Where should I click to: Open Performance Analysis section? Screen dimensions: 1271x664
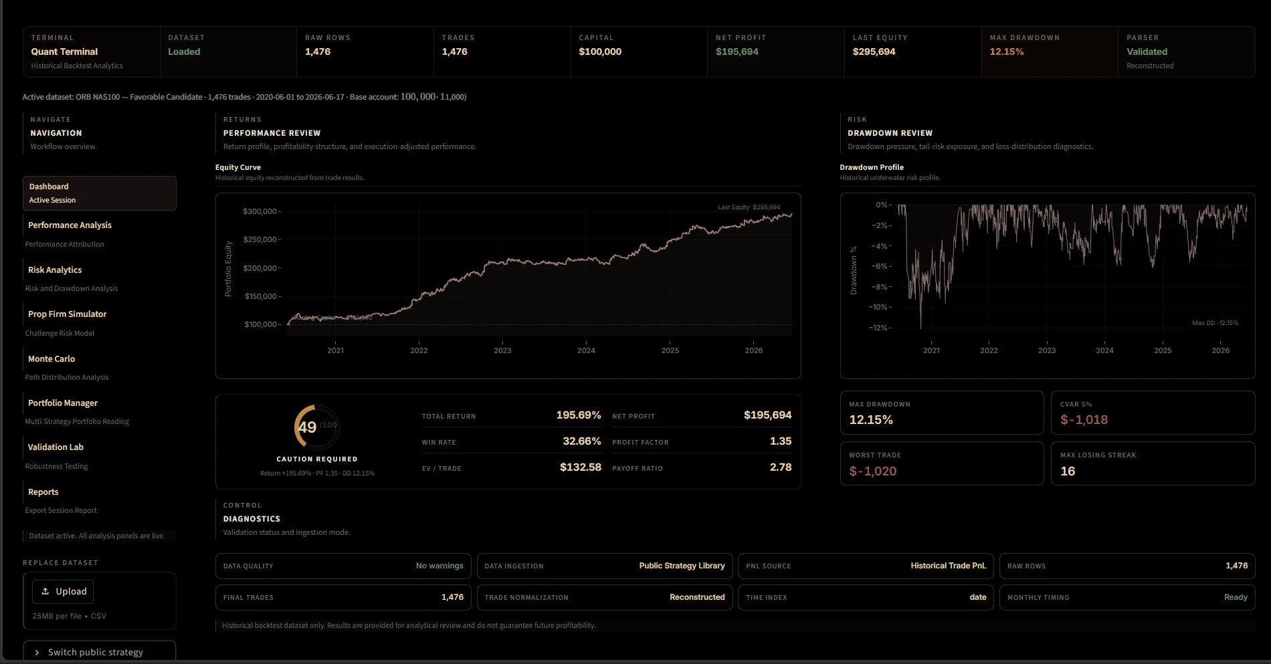point(70,225)
